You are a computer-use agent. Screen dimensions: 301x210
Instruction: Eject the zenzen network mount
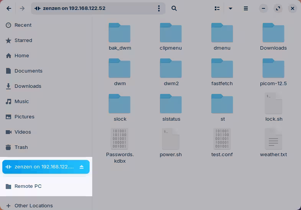(x=82, y=167)
